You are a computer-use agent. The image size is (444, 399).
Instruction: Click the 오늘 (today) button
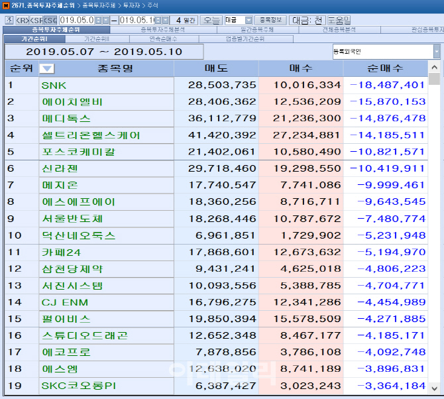point(211,20)
